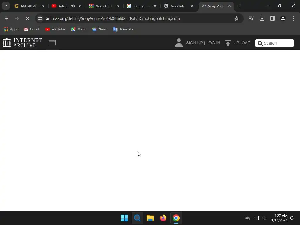Open Windows Start menu
300x225 pixels.
tap(124, 218)
